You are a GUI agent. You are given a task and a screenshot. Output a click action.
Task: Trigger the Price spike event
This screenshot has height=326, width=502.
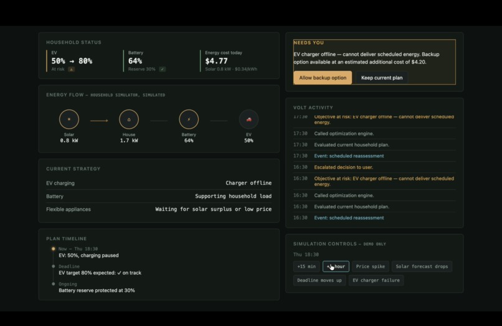click(x=371, y=266)
